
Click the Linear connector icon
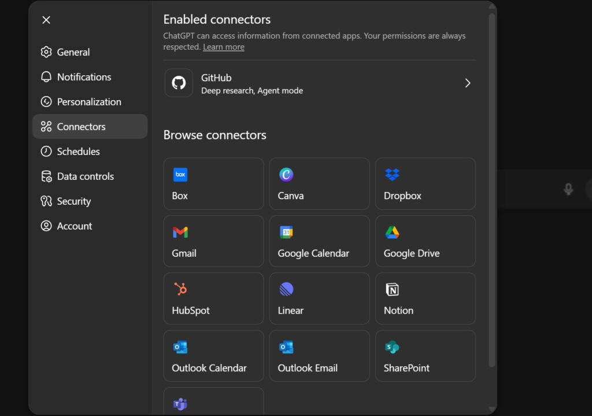(319, 298)
